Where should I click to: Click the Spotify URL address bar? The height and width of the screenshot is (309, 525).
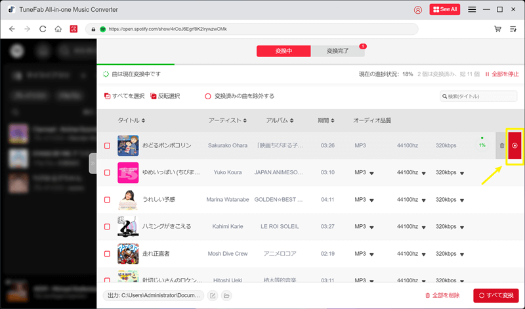(x=252, y=29)
